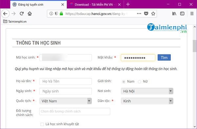Minimize the browser window
The image size is (197, 129).
(x=168, y=4)
